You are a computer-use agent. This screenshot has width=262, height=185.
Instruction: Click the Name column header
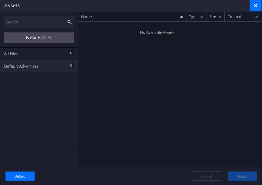(132, 17)
